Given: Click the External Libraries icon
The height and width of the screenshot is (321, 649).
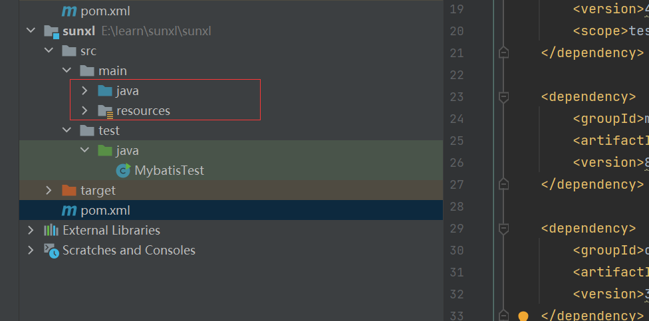Looking at the screenshot, I should [x=51, y=231].
